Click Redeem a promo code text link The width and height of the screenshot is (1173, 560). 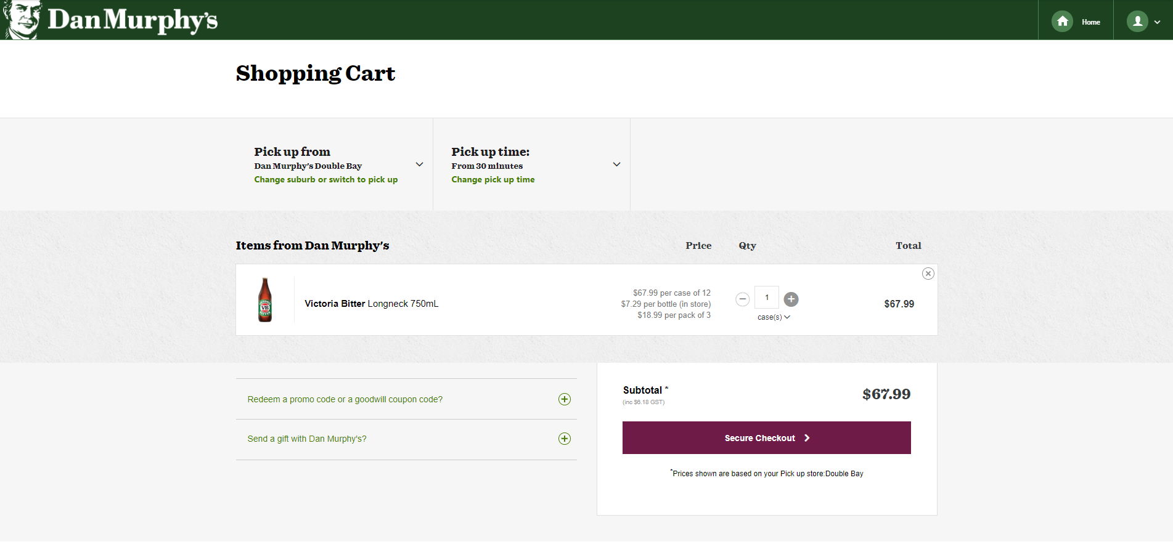[345, 400]
